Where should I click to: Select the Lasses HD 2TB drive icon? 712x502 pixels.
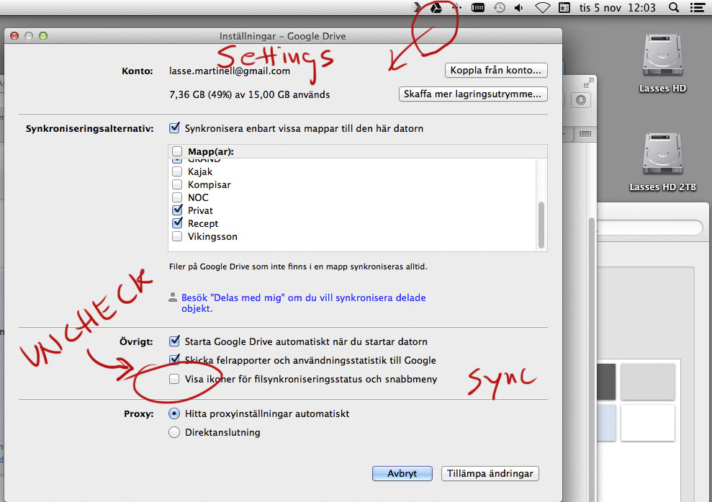point(662,154)
